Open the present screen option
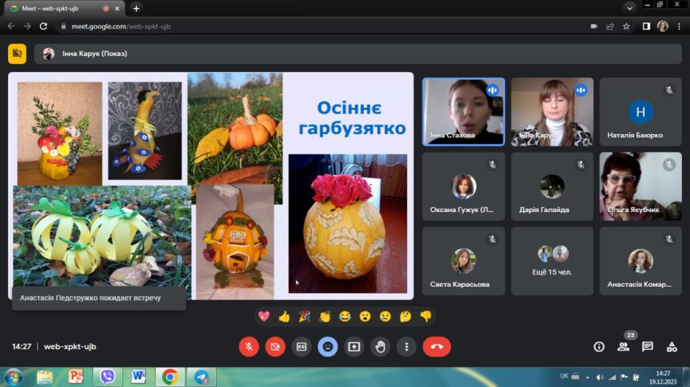This screenshot has height=387, width=690. [x=354, y=347]
